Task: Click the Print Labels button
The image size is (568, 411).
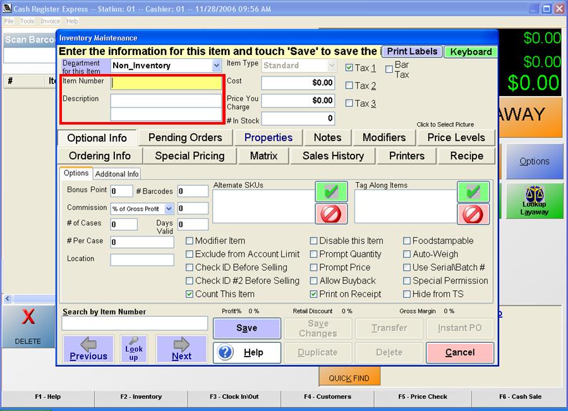Action: point(412,51)
